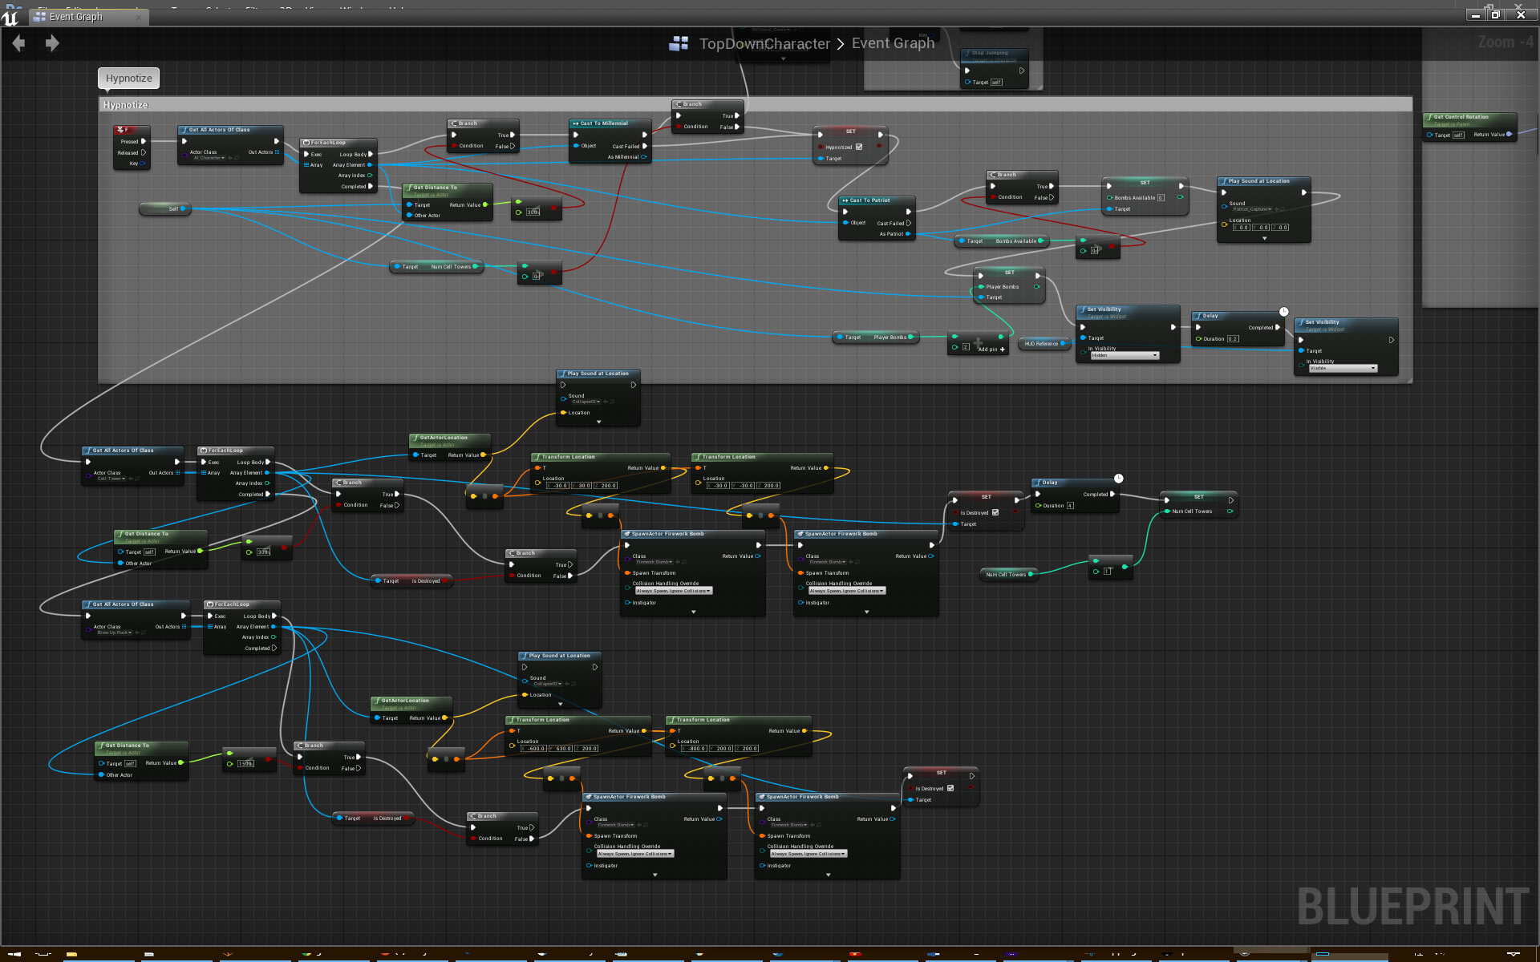The height and width of the screenshot is (962, 1540).
Task: Open the Visible visibility dropdown
Action: pyautogui.click(x=1343, y=368)
